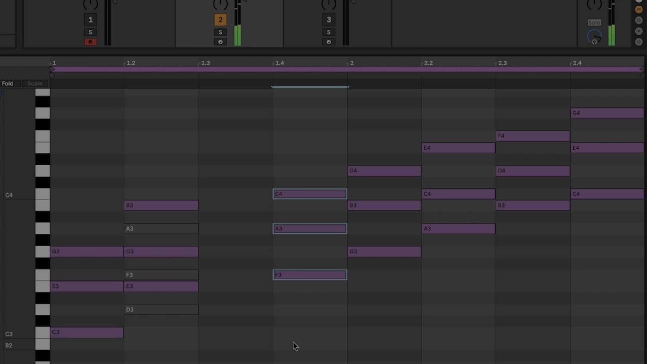Click the X crossfader section selector
Viewport: 647px width, 364px height.
[639, 31]
